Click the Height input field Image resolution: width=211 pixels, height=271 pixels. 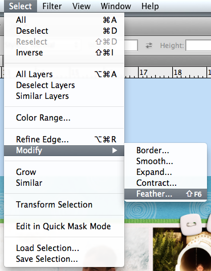198,45
